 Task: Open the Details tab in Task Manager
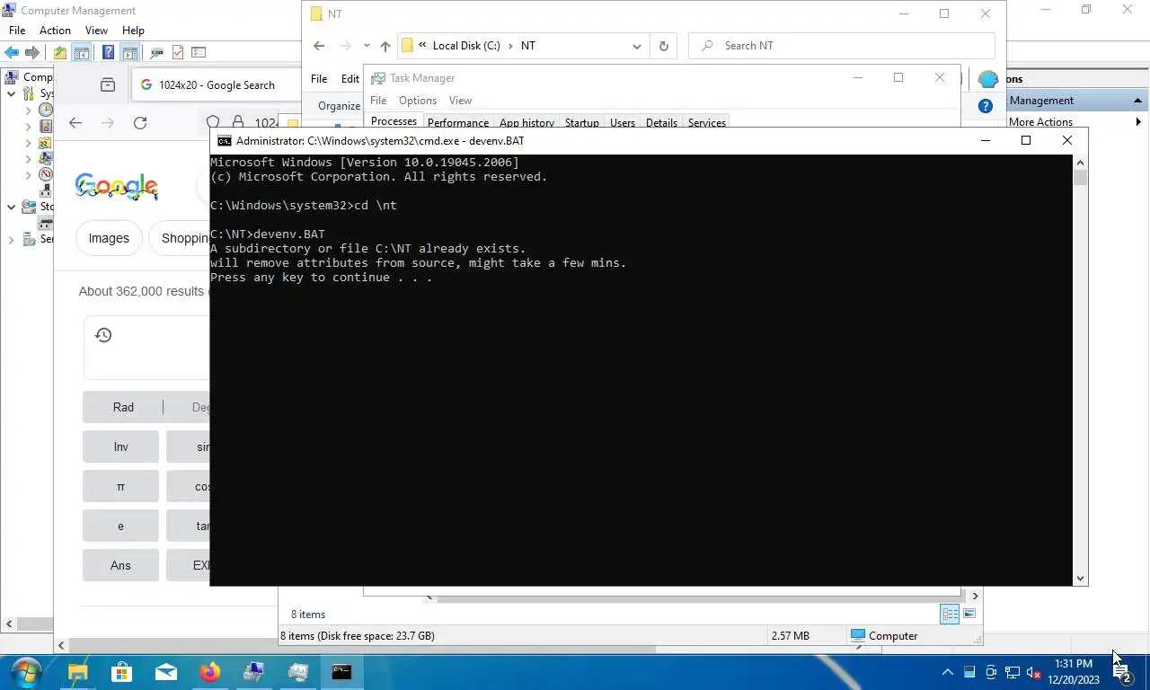(x=661, y=123)
